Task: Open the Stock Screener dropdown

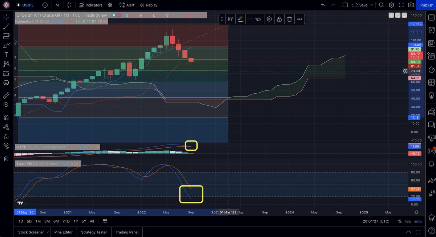Action: (x=33, y=232)
